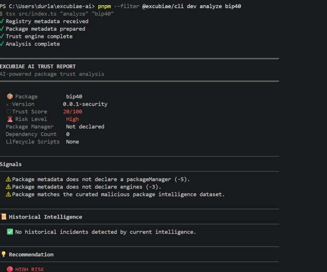Click the risk level value 'High'

tap(73, 119)
